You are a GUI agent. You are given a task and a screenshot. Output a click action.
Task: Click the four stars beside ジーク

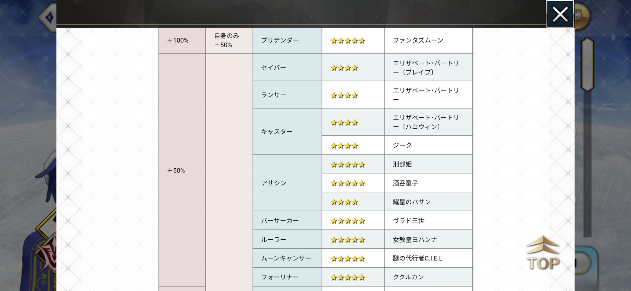coord(344,146)
